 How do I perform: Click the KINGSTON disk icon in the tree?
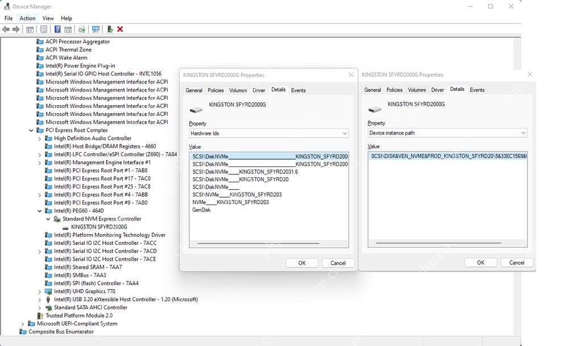click(65, 228)
